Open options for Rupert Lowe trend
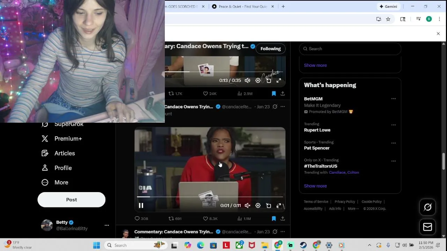The height and width of the screenshot is (251, 447). (394, 125)
